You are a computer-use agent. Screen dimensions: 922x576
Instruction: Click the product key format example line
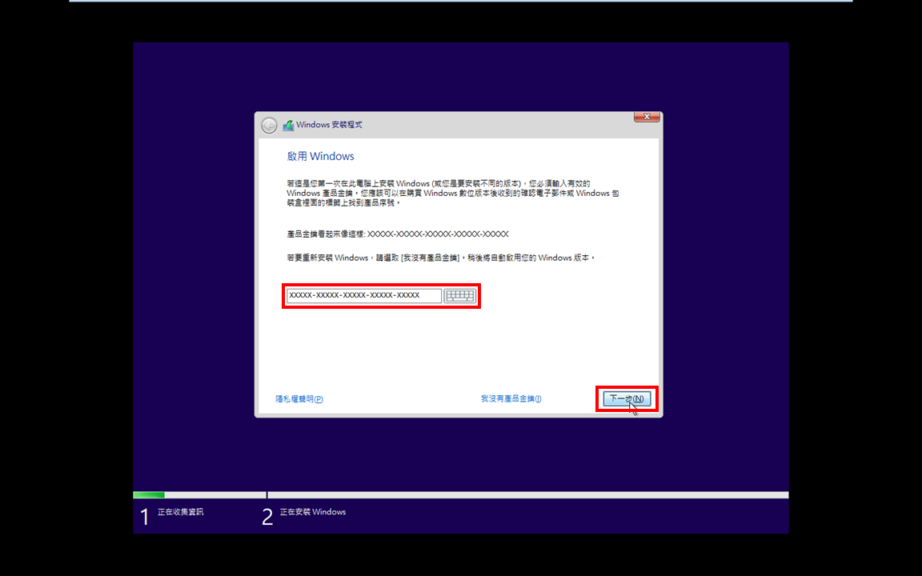click(398, 234)
